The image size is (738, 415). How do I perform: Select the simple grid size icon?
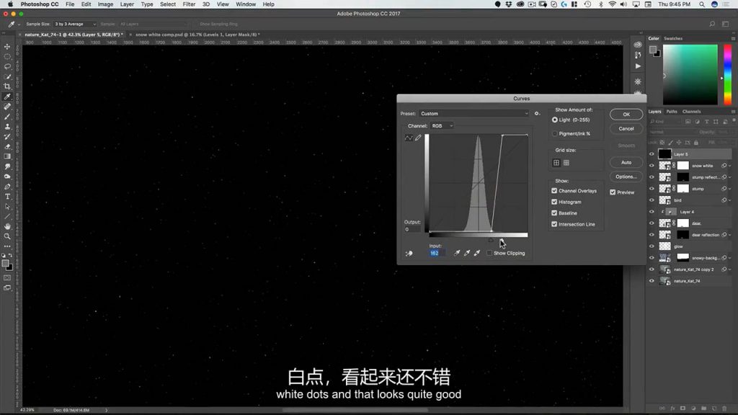coord(556,163)
